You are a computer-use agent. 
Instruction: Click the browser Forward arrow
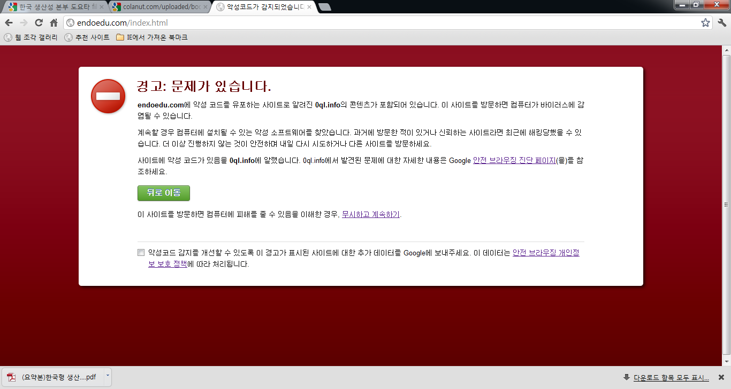(x=24, y=22)
